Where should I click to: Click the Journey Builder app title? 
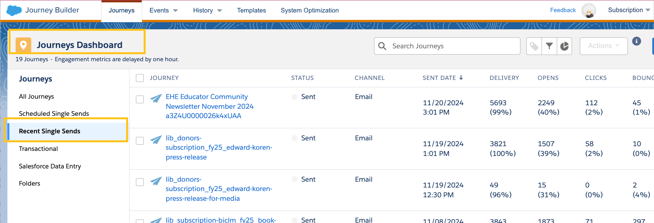[x=52, y=10]
